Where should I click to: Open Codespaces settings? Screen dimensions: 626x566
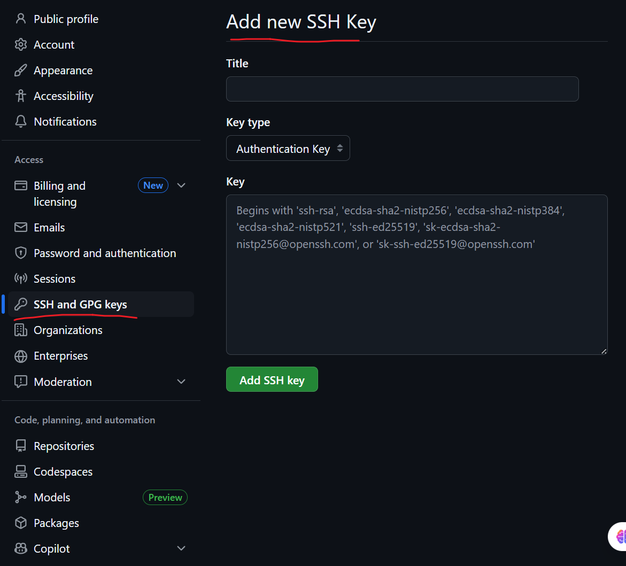[63, 472]
